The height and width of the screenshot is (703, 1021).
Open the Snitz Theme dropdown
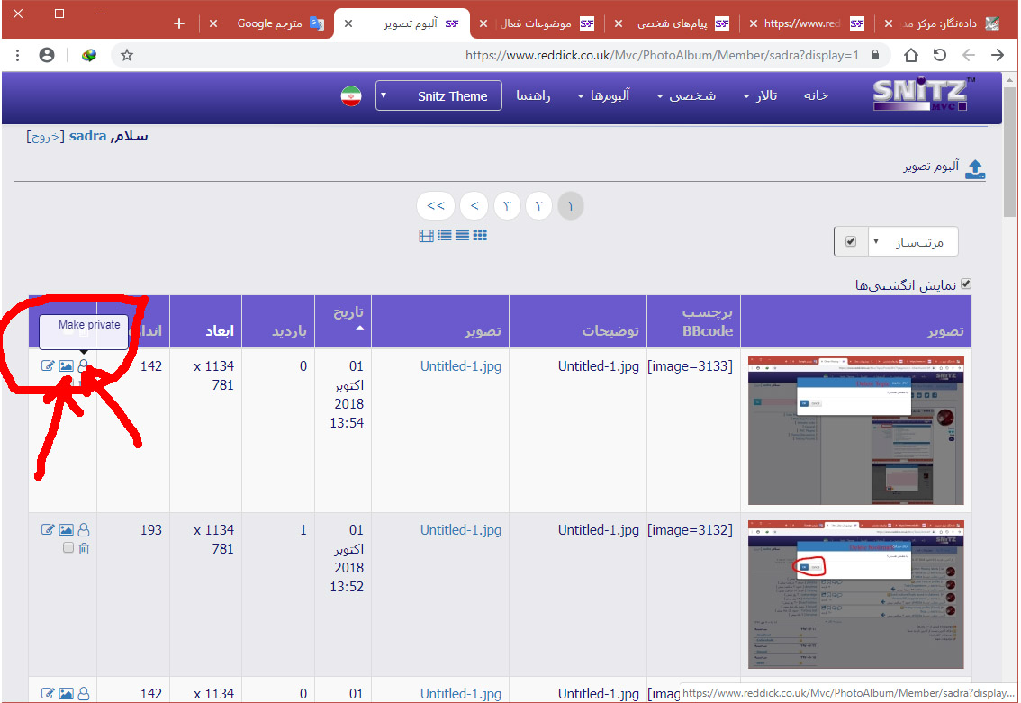coord(438,96)
